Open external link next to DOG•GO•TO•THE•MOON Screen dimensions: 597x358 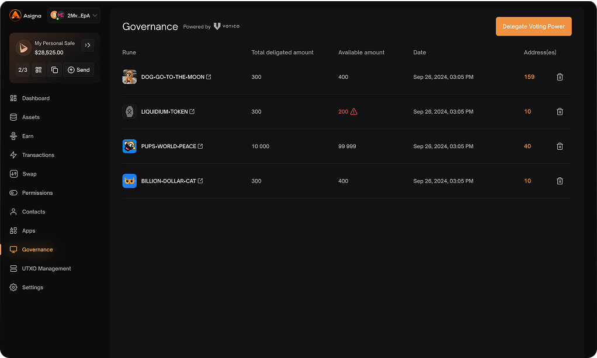[x=209, y=77]
